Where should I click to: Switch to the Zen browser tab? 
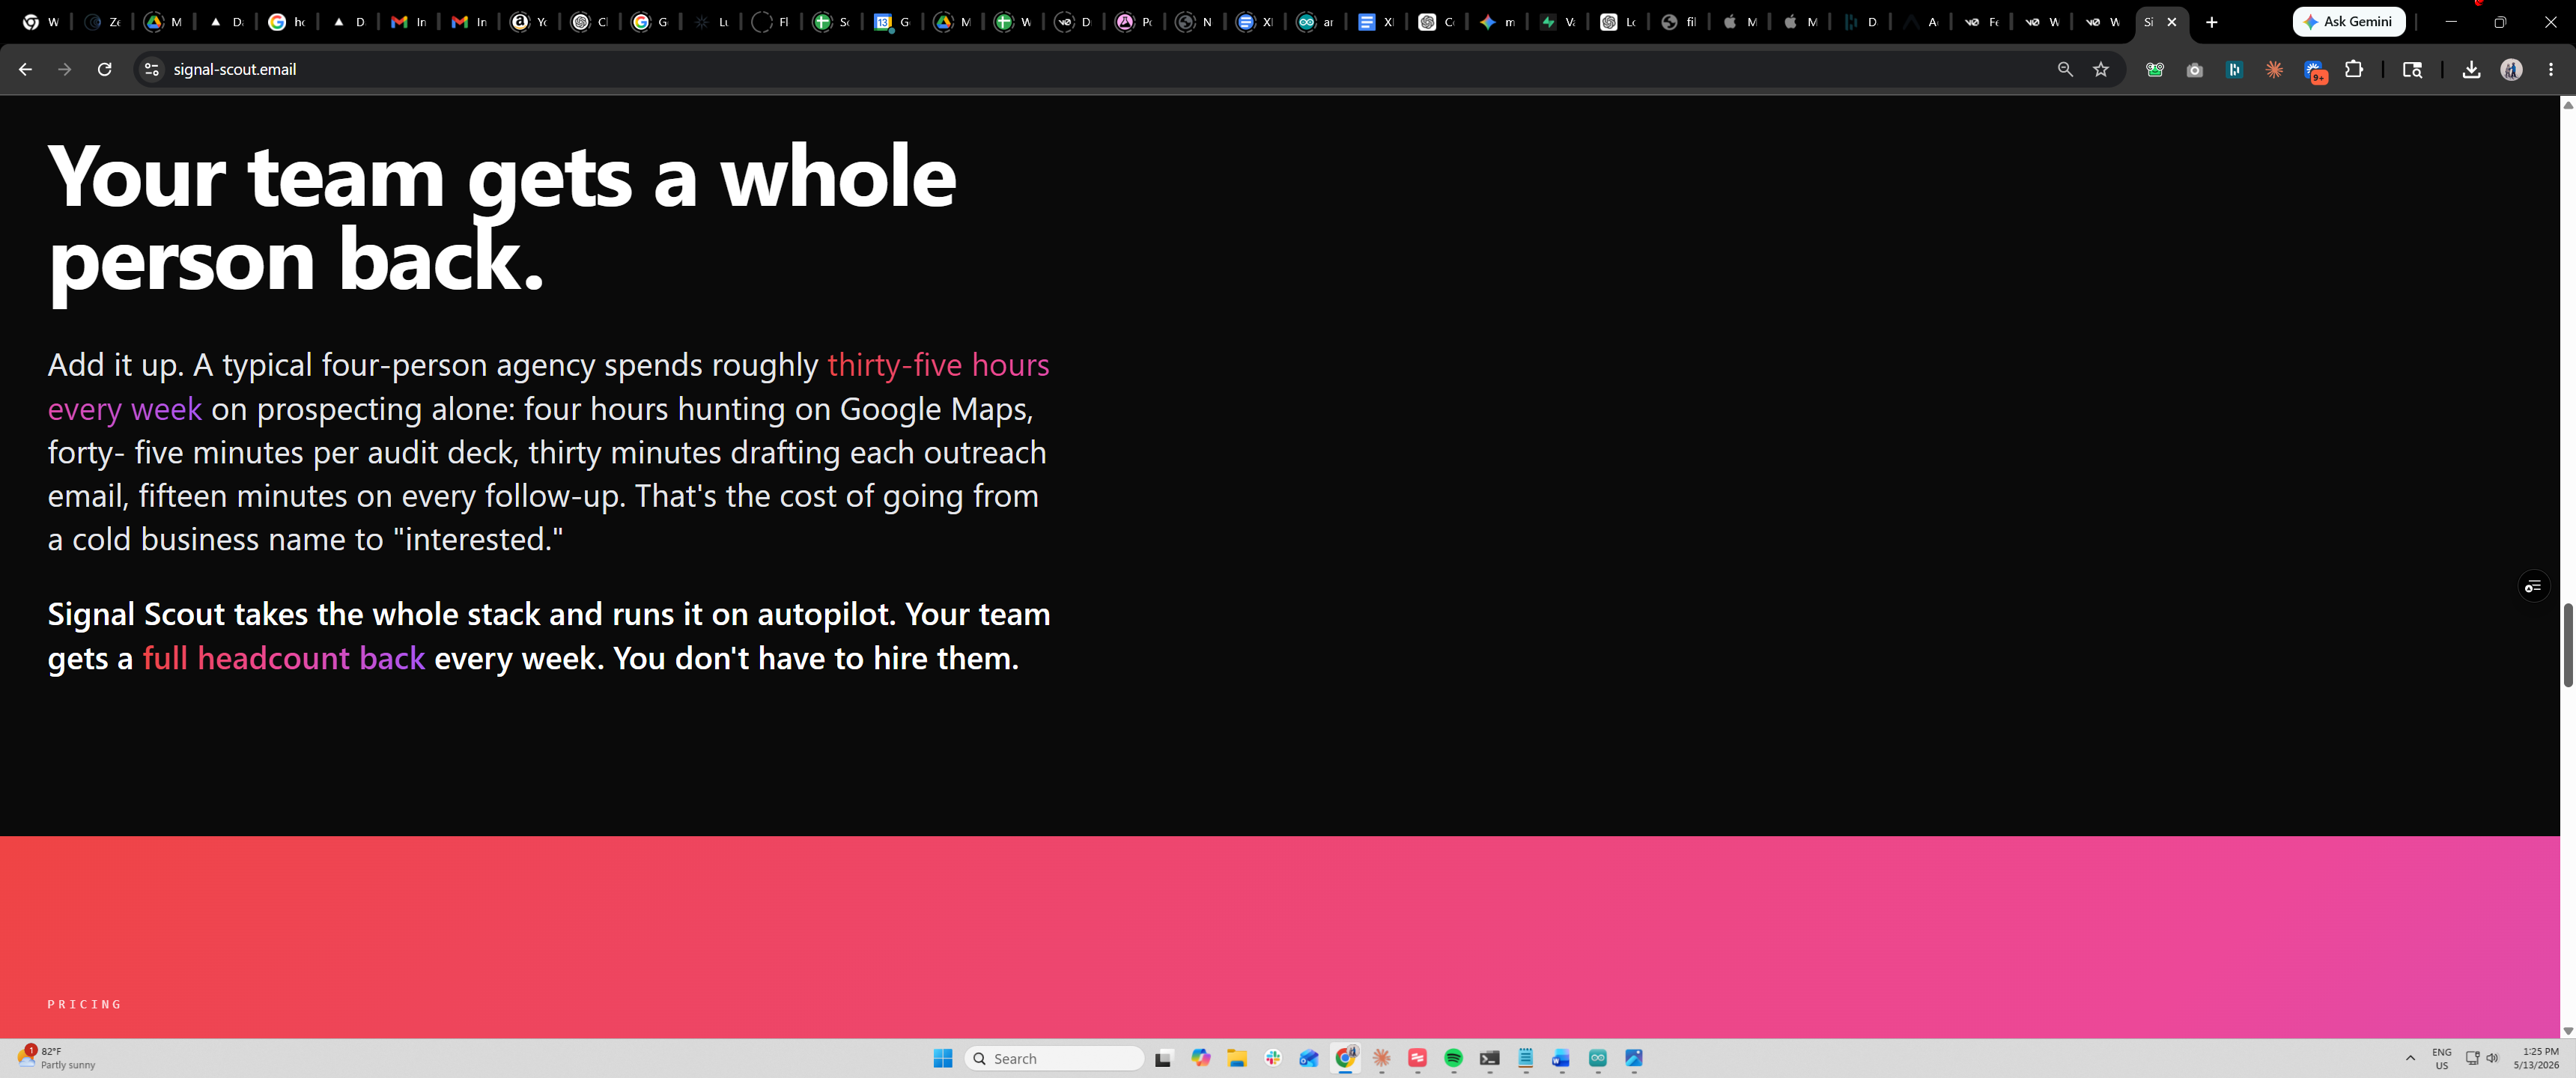(103, 22)
